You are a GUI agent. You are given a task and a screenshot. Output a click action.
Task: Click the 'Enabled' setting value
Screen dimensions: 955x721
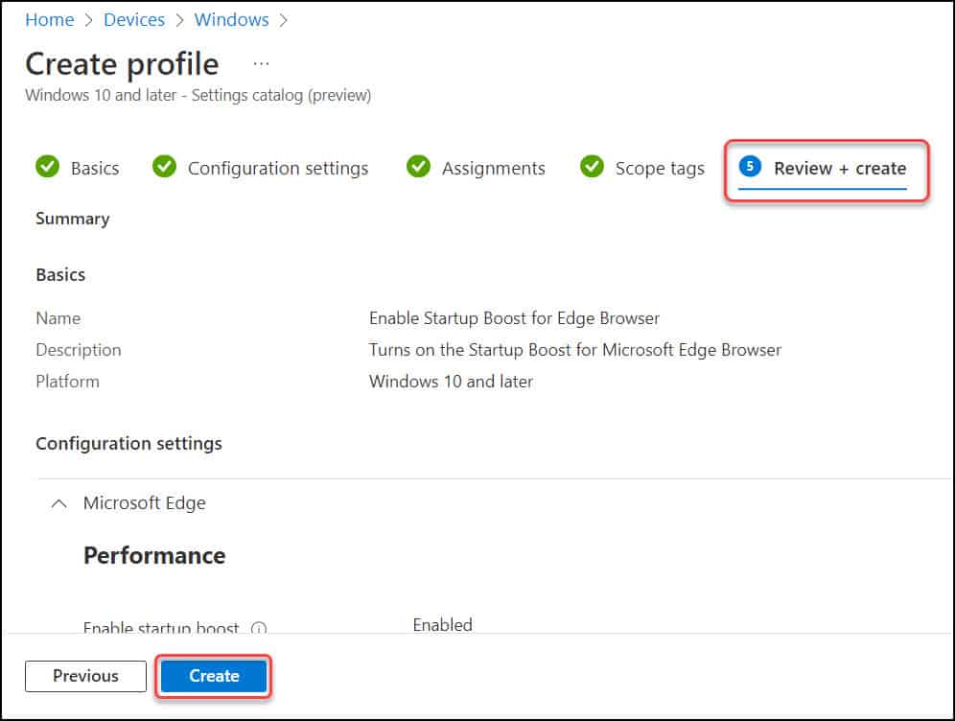pyautogui.click(x=442, y=625)
